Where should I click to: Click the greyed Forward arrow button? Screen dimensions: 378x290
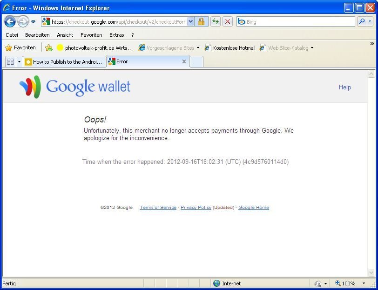(23, 22)
